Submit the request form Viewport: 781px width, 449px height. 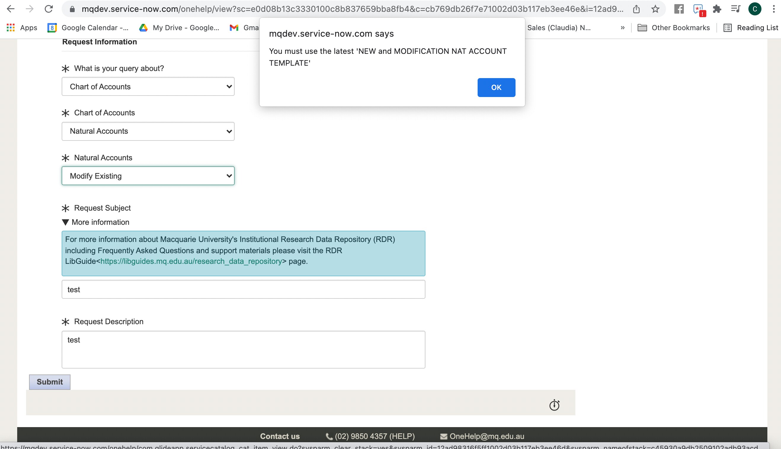pos(49,382)
